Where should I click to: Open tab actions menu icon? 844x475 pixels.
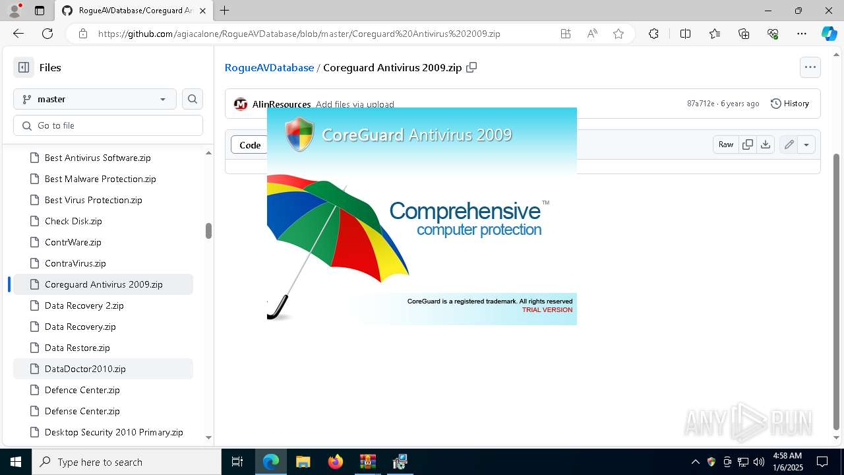point(40,11)
